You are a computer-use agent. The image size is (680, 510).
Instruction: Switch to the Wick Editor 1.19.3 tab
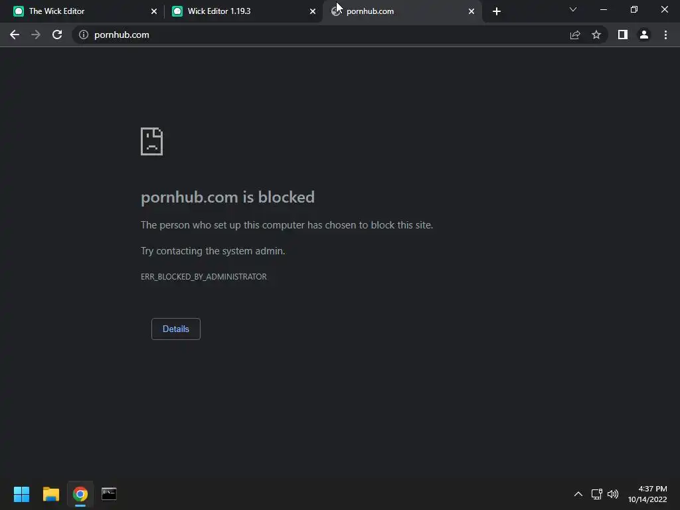(243, 11)
